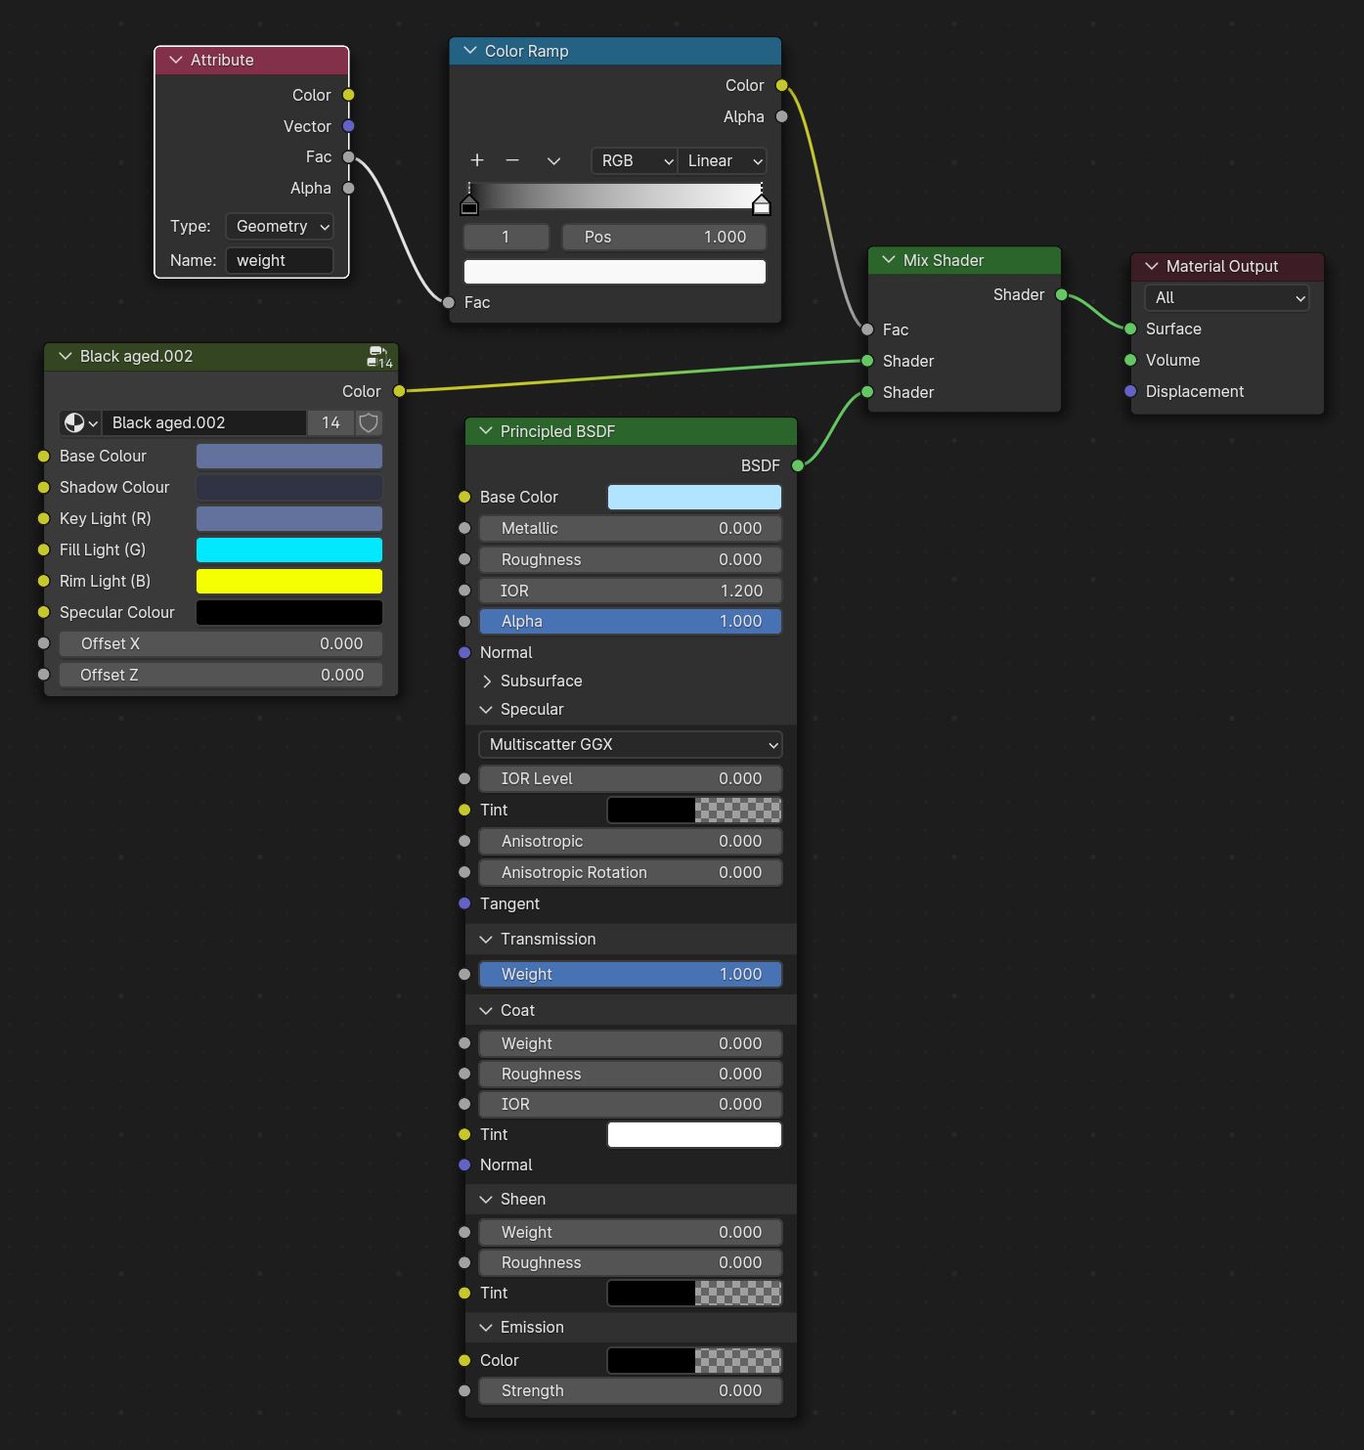Click the Normal input socket below Alpha
This screenshot has width=1364, height=1450.
464,652
